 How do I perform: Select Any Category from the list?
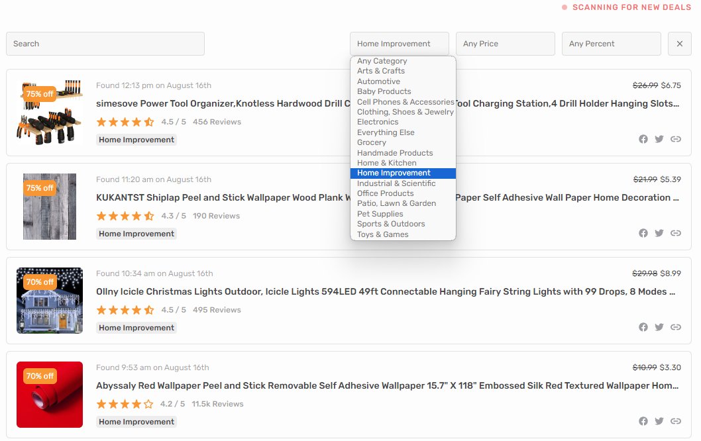pyautogui.click(x=403, y=61)
